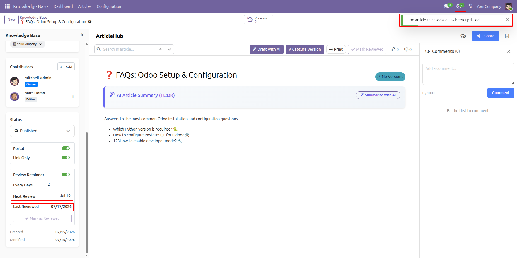
Task: Post the comment with Comment button
Action: [x=501, y=93]
